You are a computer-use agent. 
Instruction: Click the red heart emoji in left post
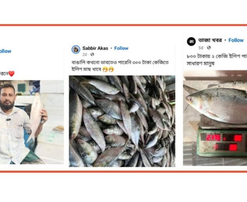click(x=12, y=74)
